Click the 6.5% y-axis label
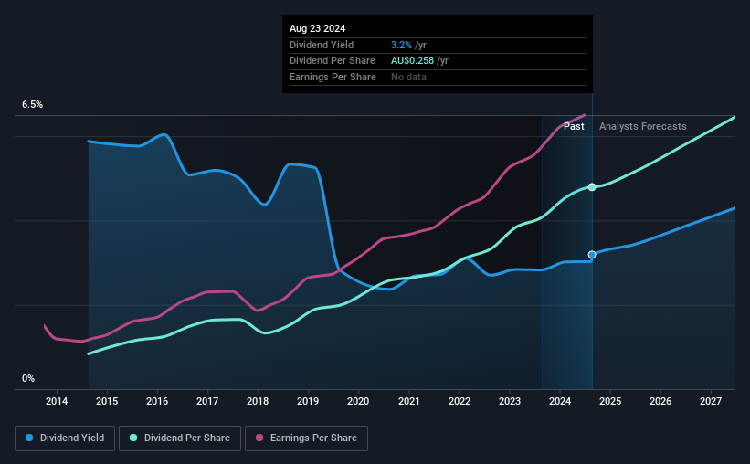Screen dimensions: 750x464 (x=32, y=105)
